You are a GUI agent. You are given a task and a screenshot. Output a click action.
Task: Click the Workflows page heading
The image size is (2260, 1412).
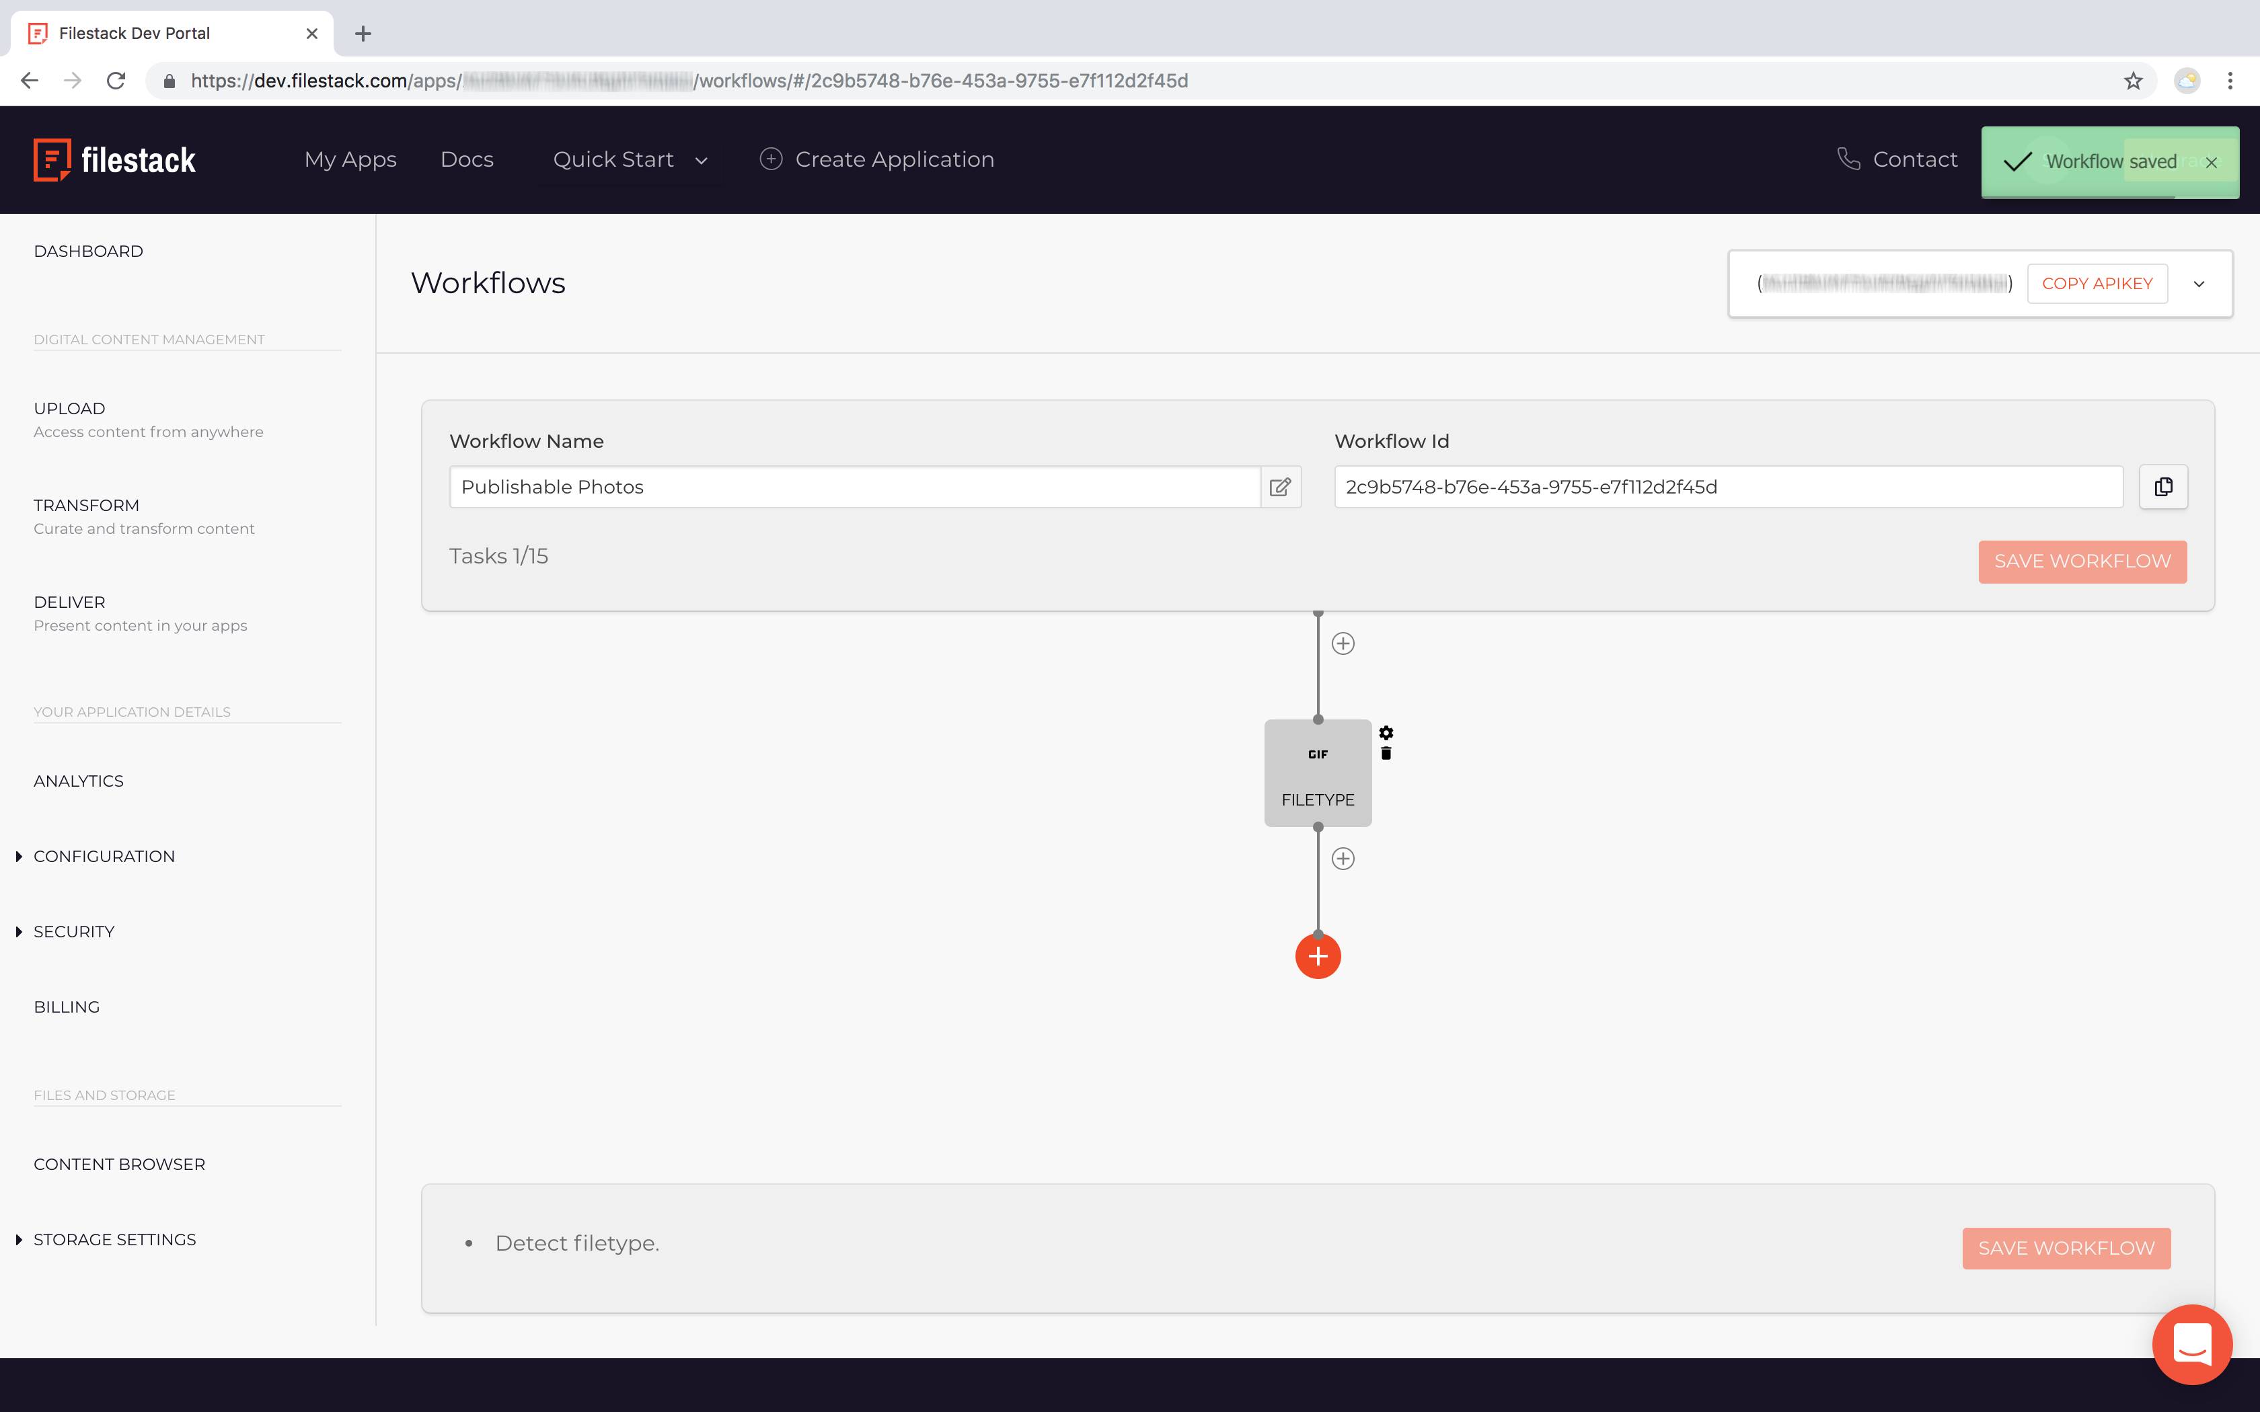click(488, 283)
